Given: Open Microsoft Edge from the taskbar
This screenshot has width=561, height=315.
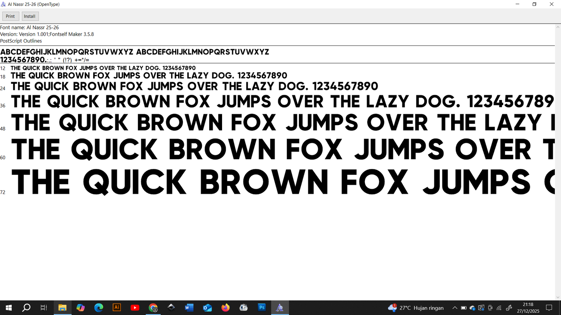Looking at the screenshot, I should click(x=99, y=308).
